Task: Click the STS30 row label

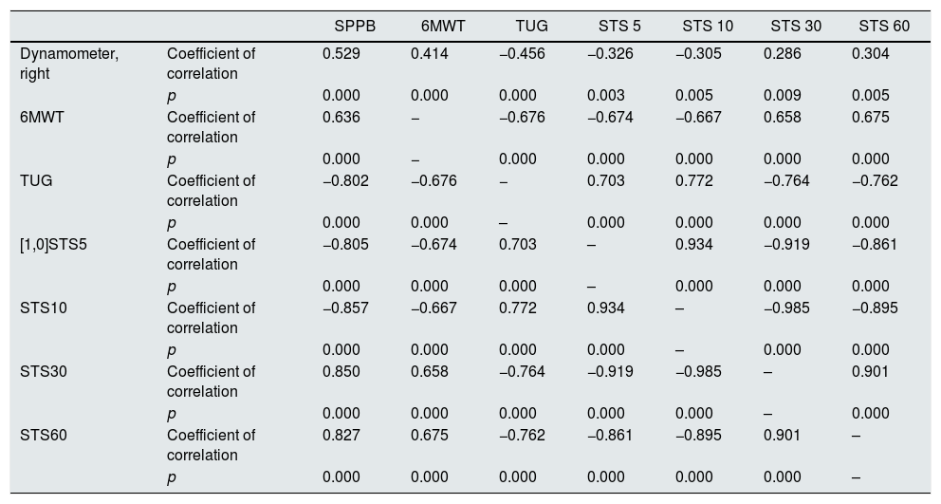Action: 44,371
